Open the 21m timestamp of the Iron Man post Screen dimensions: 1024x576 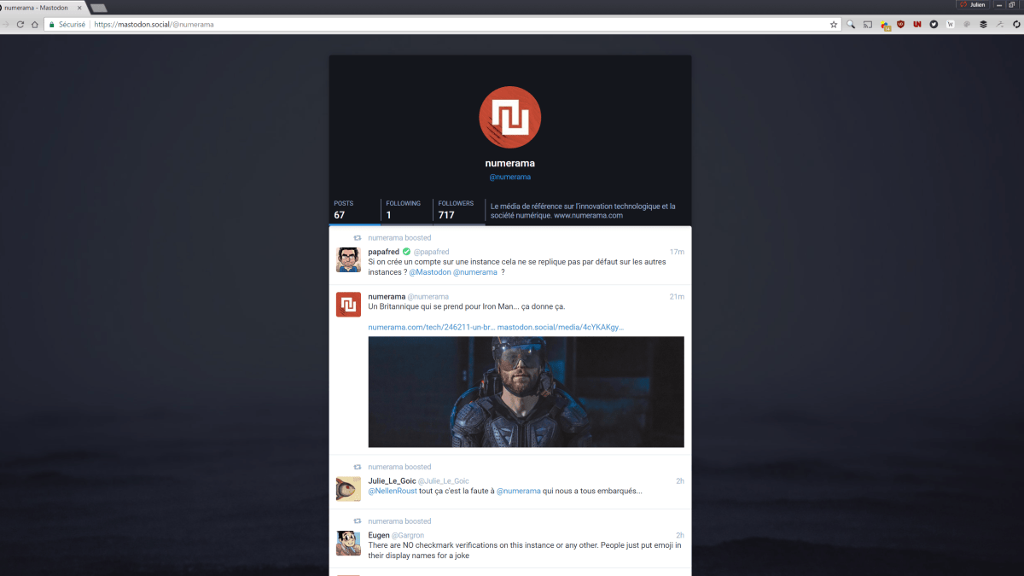coord(677,296)
